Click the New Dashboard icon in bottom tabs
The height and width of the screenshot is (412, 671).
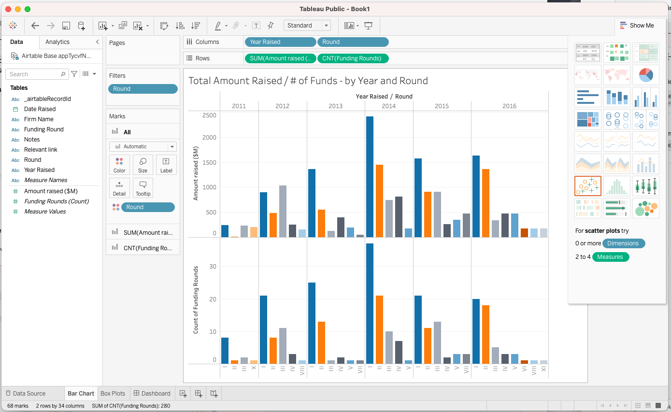199,394
